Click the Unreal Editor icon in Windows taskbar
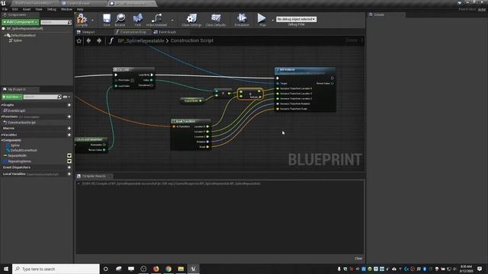 (x=193, y=269)
